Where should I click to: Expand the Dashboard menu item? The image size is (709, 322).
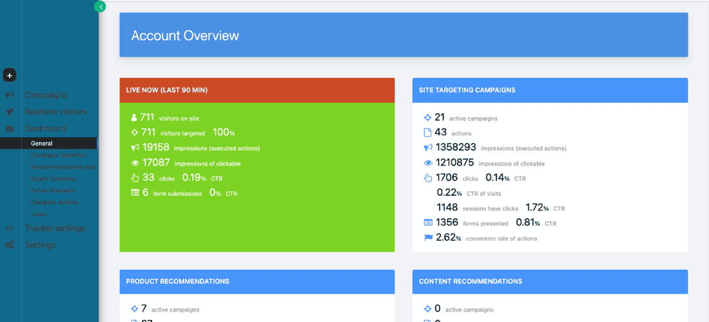coord(45,129)
